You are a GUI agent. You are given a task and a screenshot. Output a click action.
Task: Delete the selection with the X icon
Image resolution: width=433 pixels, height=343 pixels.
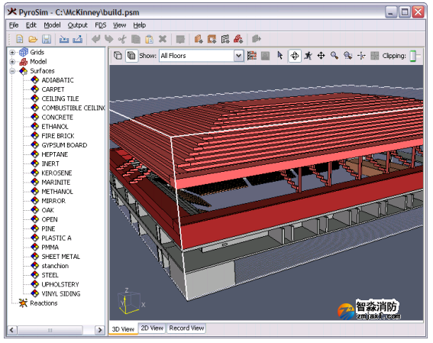pos(163,39)
